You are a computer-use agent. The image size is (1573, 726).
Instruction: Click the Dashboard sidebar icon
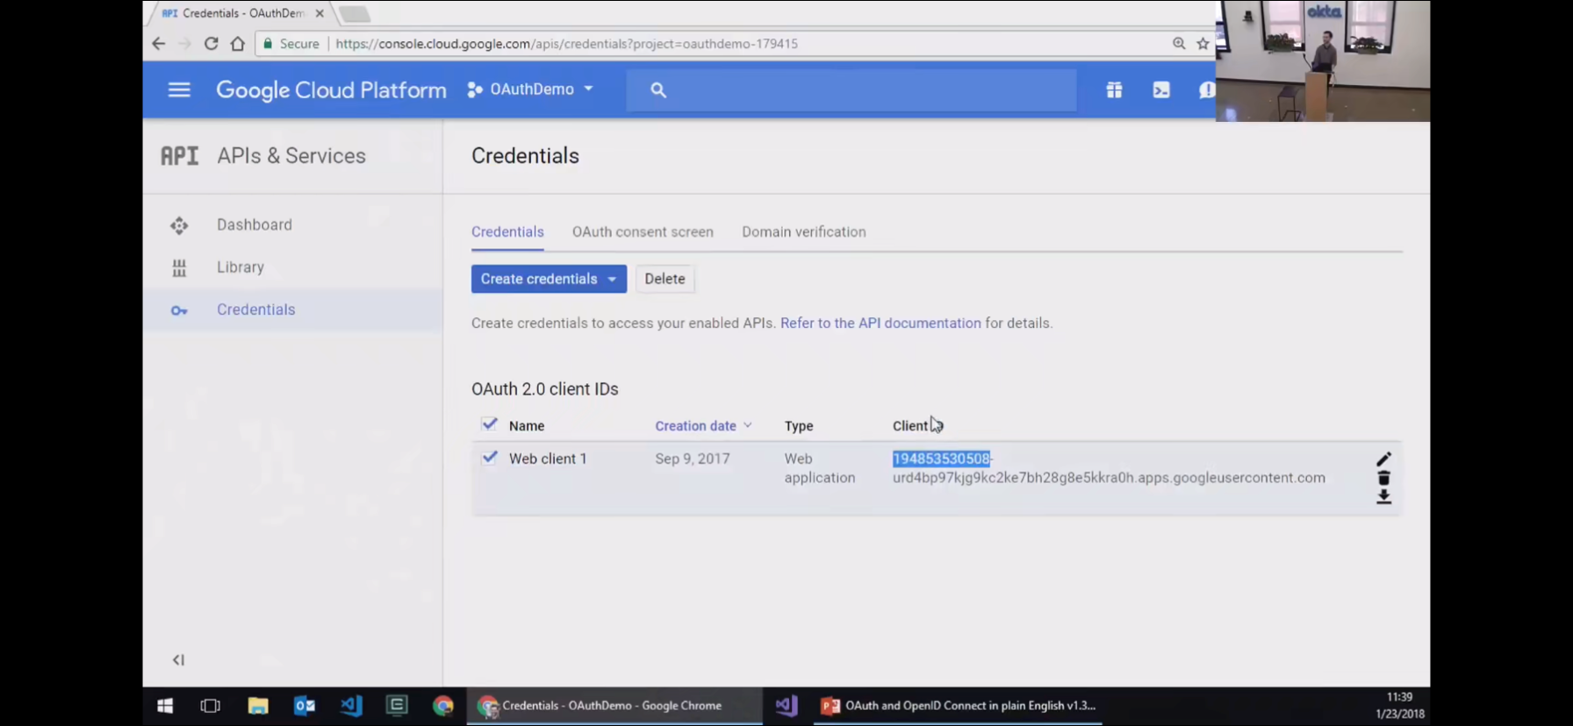[x=179, y=225]
